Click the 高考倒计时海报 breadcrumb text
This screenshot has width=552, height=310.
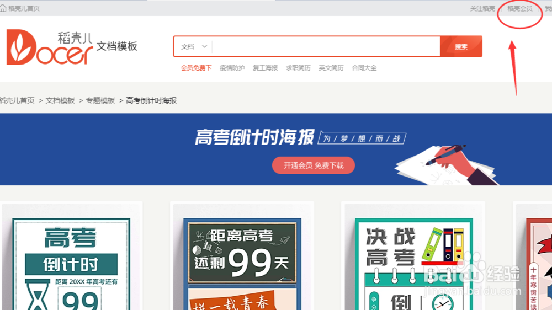[x=151, y=100]
